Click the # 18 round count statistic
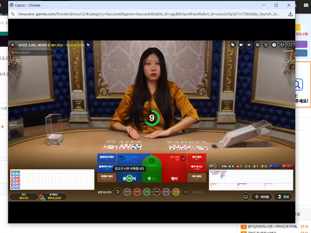The image size is (311, 233). (x=224, y=166)
